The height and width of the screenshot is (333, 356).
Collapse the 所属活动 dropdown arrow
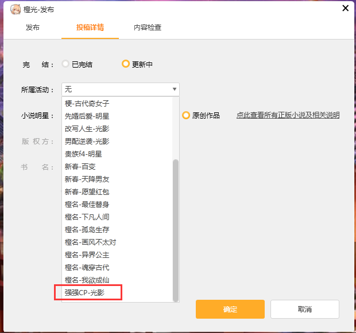174,89
